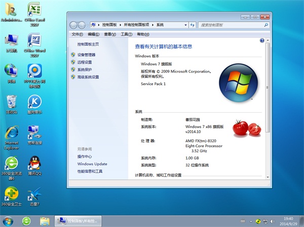
Task: Click the "32 位操作系统" system type value
Action: coord(197,165)
